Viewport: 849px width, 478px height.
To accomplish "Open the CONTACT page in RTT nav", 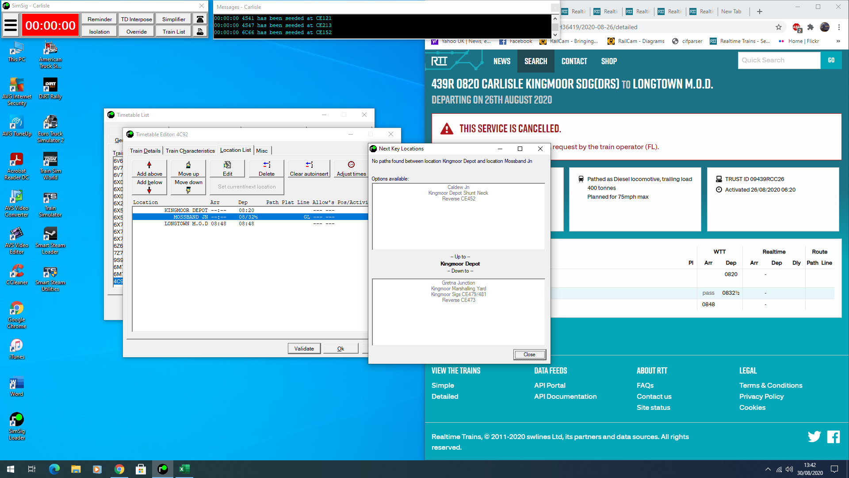I will (574, 61).
